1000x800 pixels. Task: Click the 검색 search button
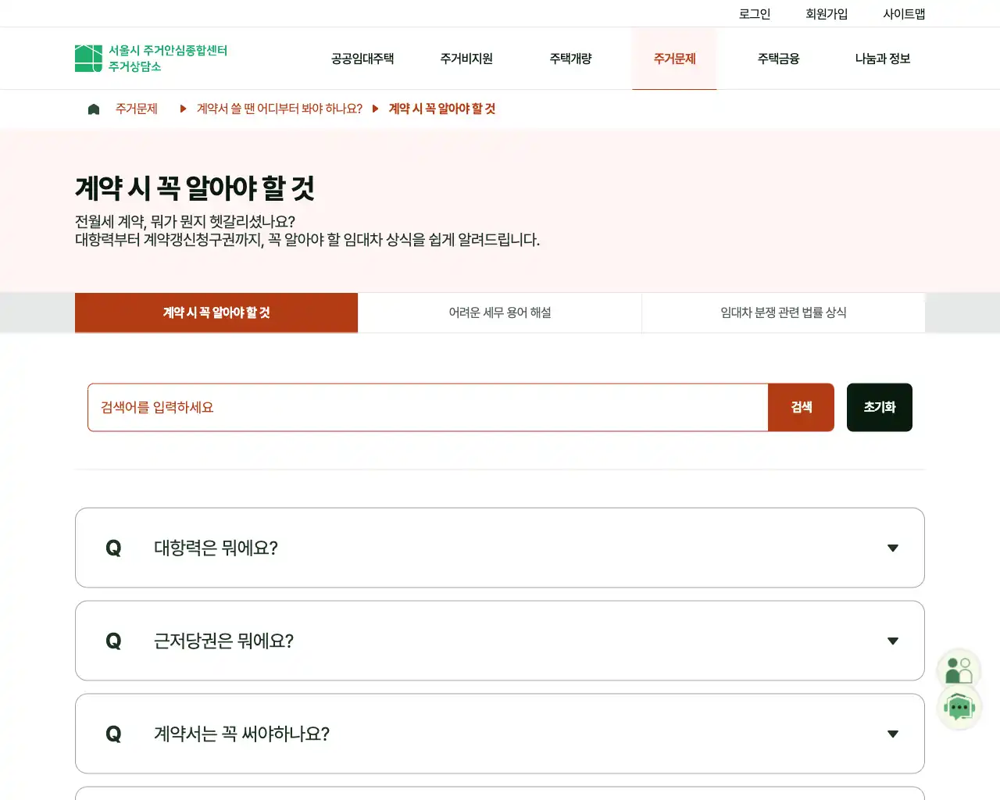pyautogui.click(x=801, y=407)
